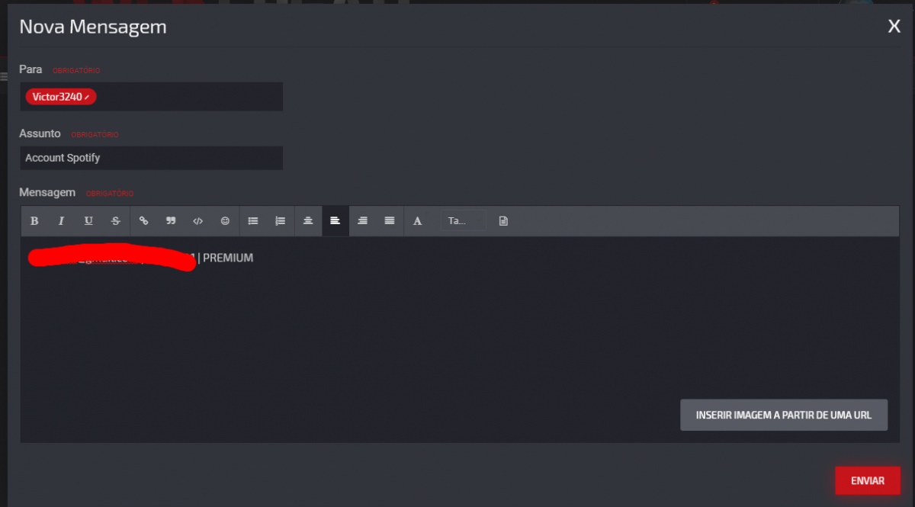Image resolution: width=915 pixels, height=507 pixels.
Task: Justify the message text
Action: click(x=390, y=221)
